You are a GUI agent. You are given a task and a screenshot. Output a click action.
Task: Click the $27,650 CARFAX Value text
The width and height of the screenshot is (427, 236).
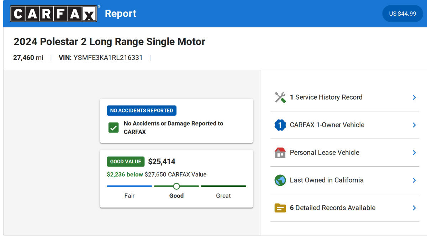point(175,174)
